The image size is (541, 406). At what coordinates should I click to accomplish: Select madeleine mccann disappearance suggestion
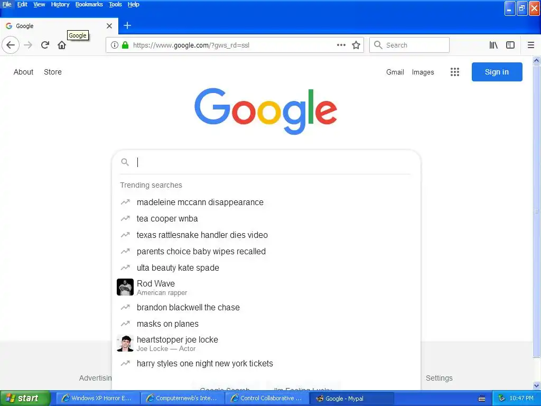point(266,202)
